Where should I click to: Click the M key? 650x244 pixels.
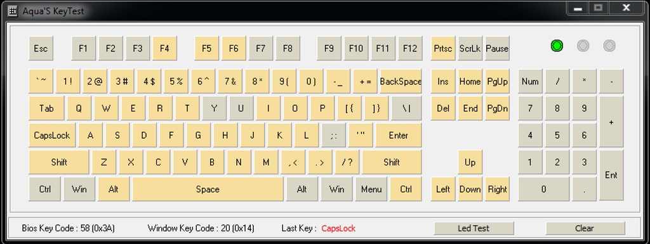(x=266, y=162)
